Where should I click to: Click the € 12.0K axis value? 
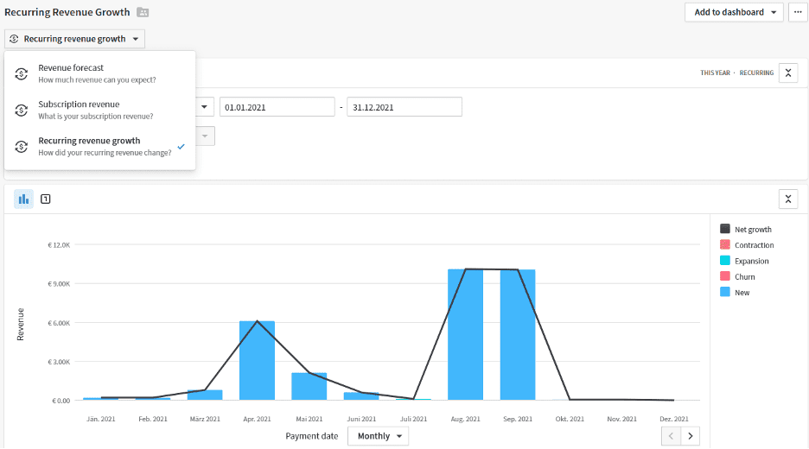[x=59, y=245]
